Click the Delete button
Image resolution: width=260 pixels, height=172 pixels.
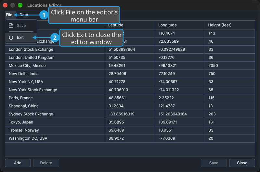[46, 163]
